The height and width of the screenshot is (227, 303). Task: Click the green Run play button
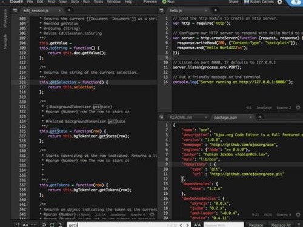coord(168,2)
